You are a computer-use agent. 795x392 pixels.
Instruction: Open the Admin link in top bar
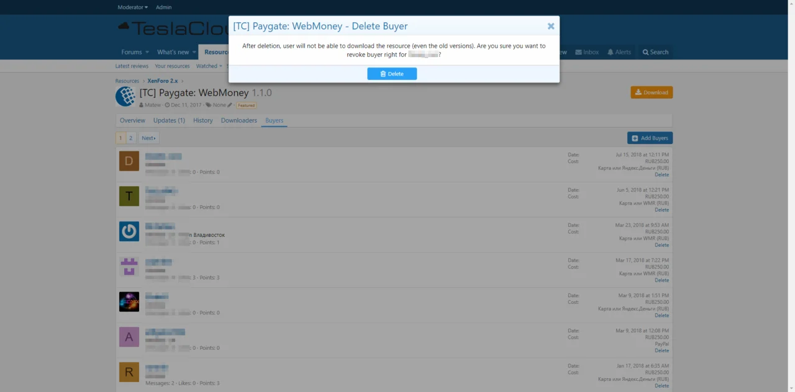(x=164, y=7)
